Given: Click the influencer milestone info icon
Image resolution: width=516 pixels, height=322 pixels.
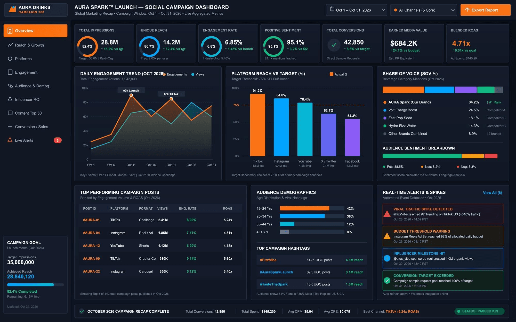Looking at the screenshot, I should coord(387,258).
